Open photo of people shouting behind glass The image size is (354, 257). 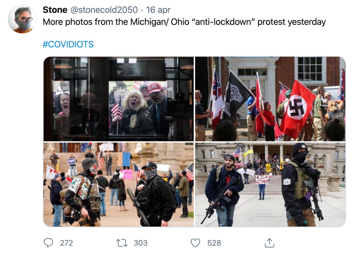coord(119,99)
